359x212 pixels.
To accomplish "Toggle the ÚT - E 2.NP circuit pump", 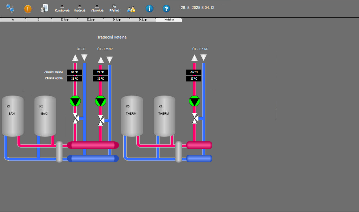I will click(100, 101).
